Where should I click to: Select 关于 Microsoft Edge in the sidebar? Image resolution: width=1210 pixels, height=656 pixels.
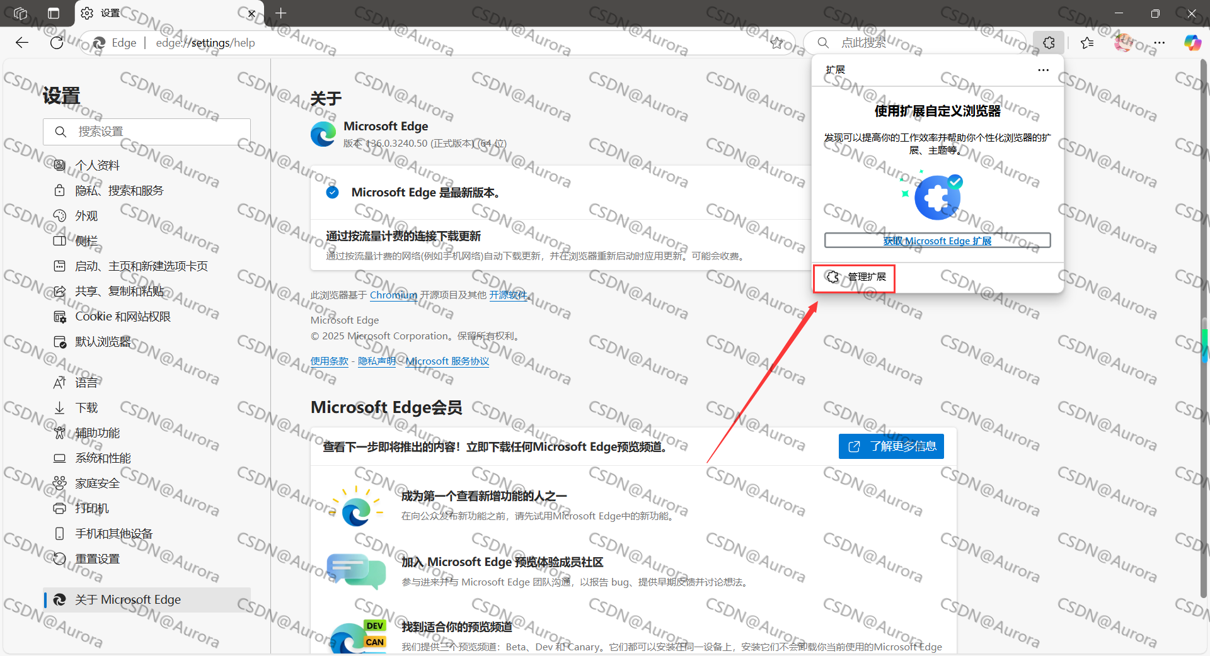(x=147, y=600)
